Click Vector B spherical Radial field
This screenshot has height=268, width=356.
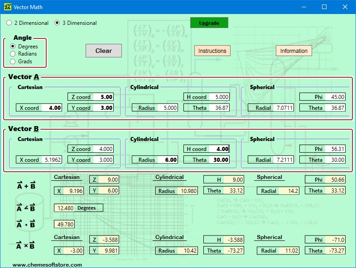coord(284,160)
